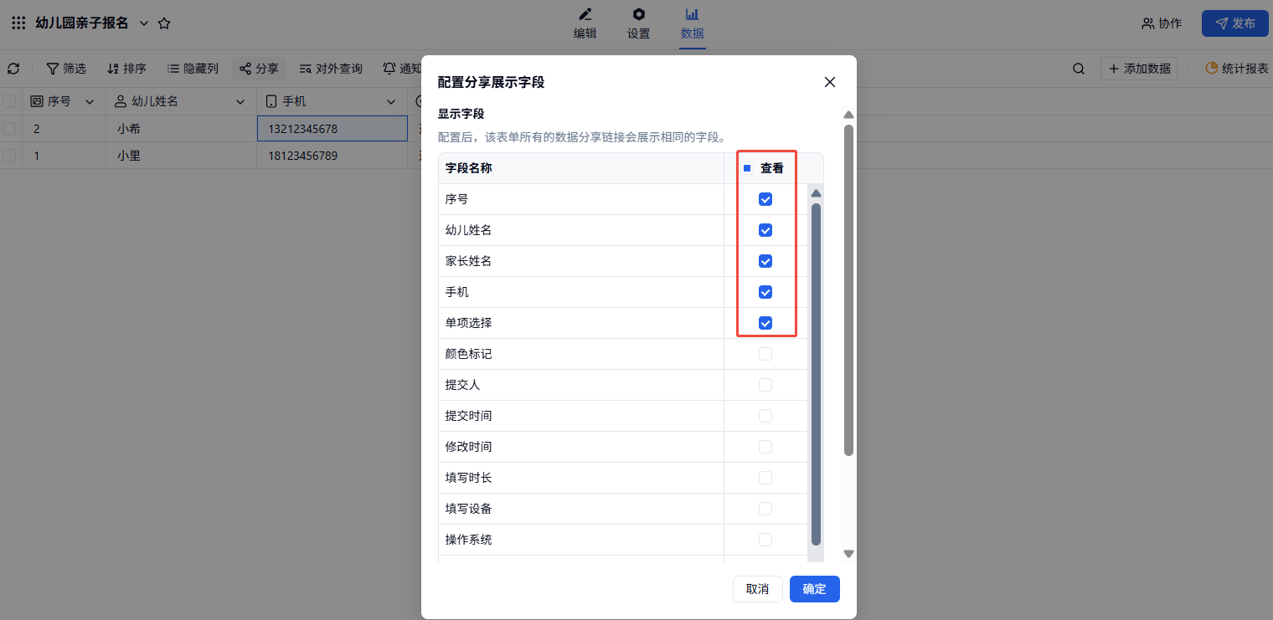Click the 取消 cancel button
Screen dimensions: 1273x620
757,589
